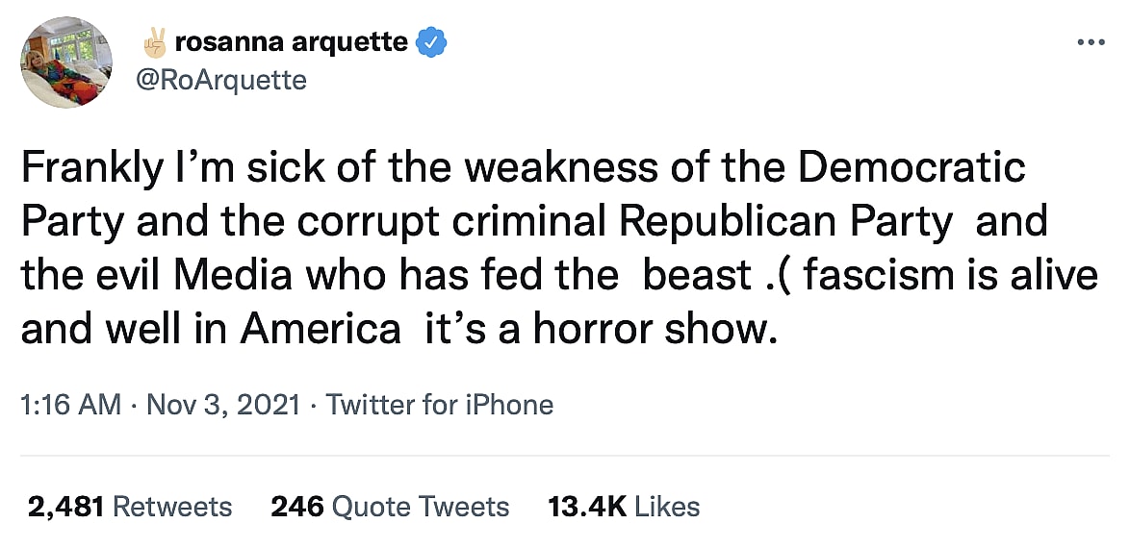Open the three-dot more options menu

coord(1091,42)
